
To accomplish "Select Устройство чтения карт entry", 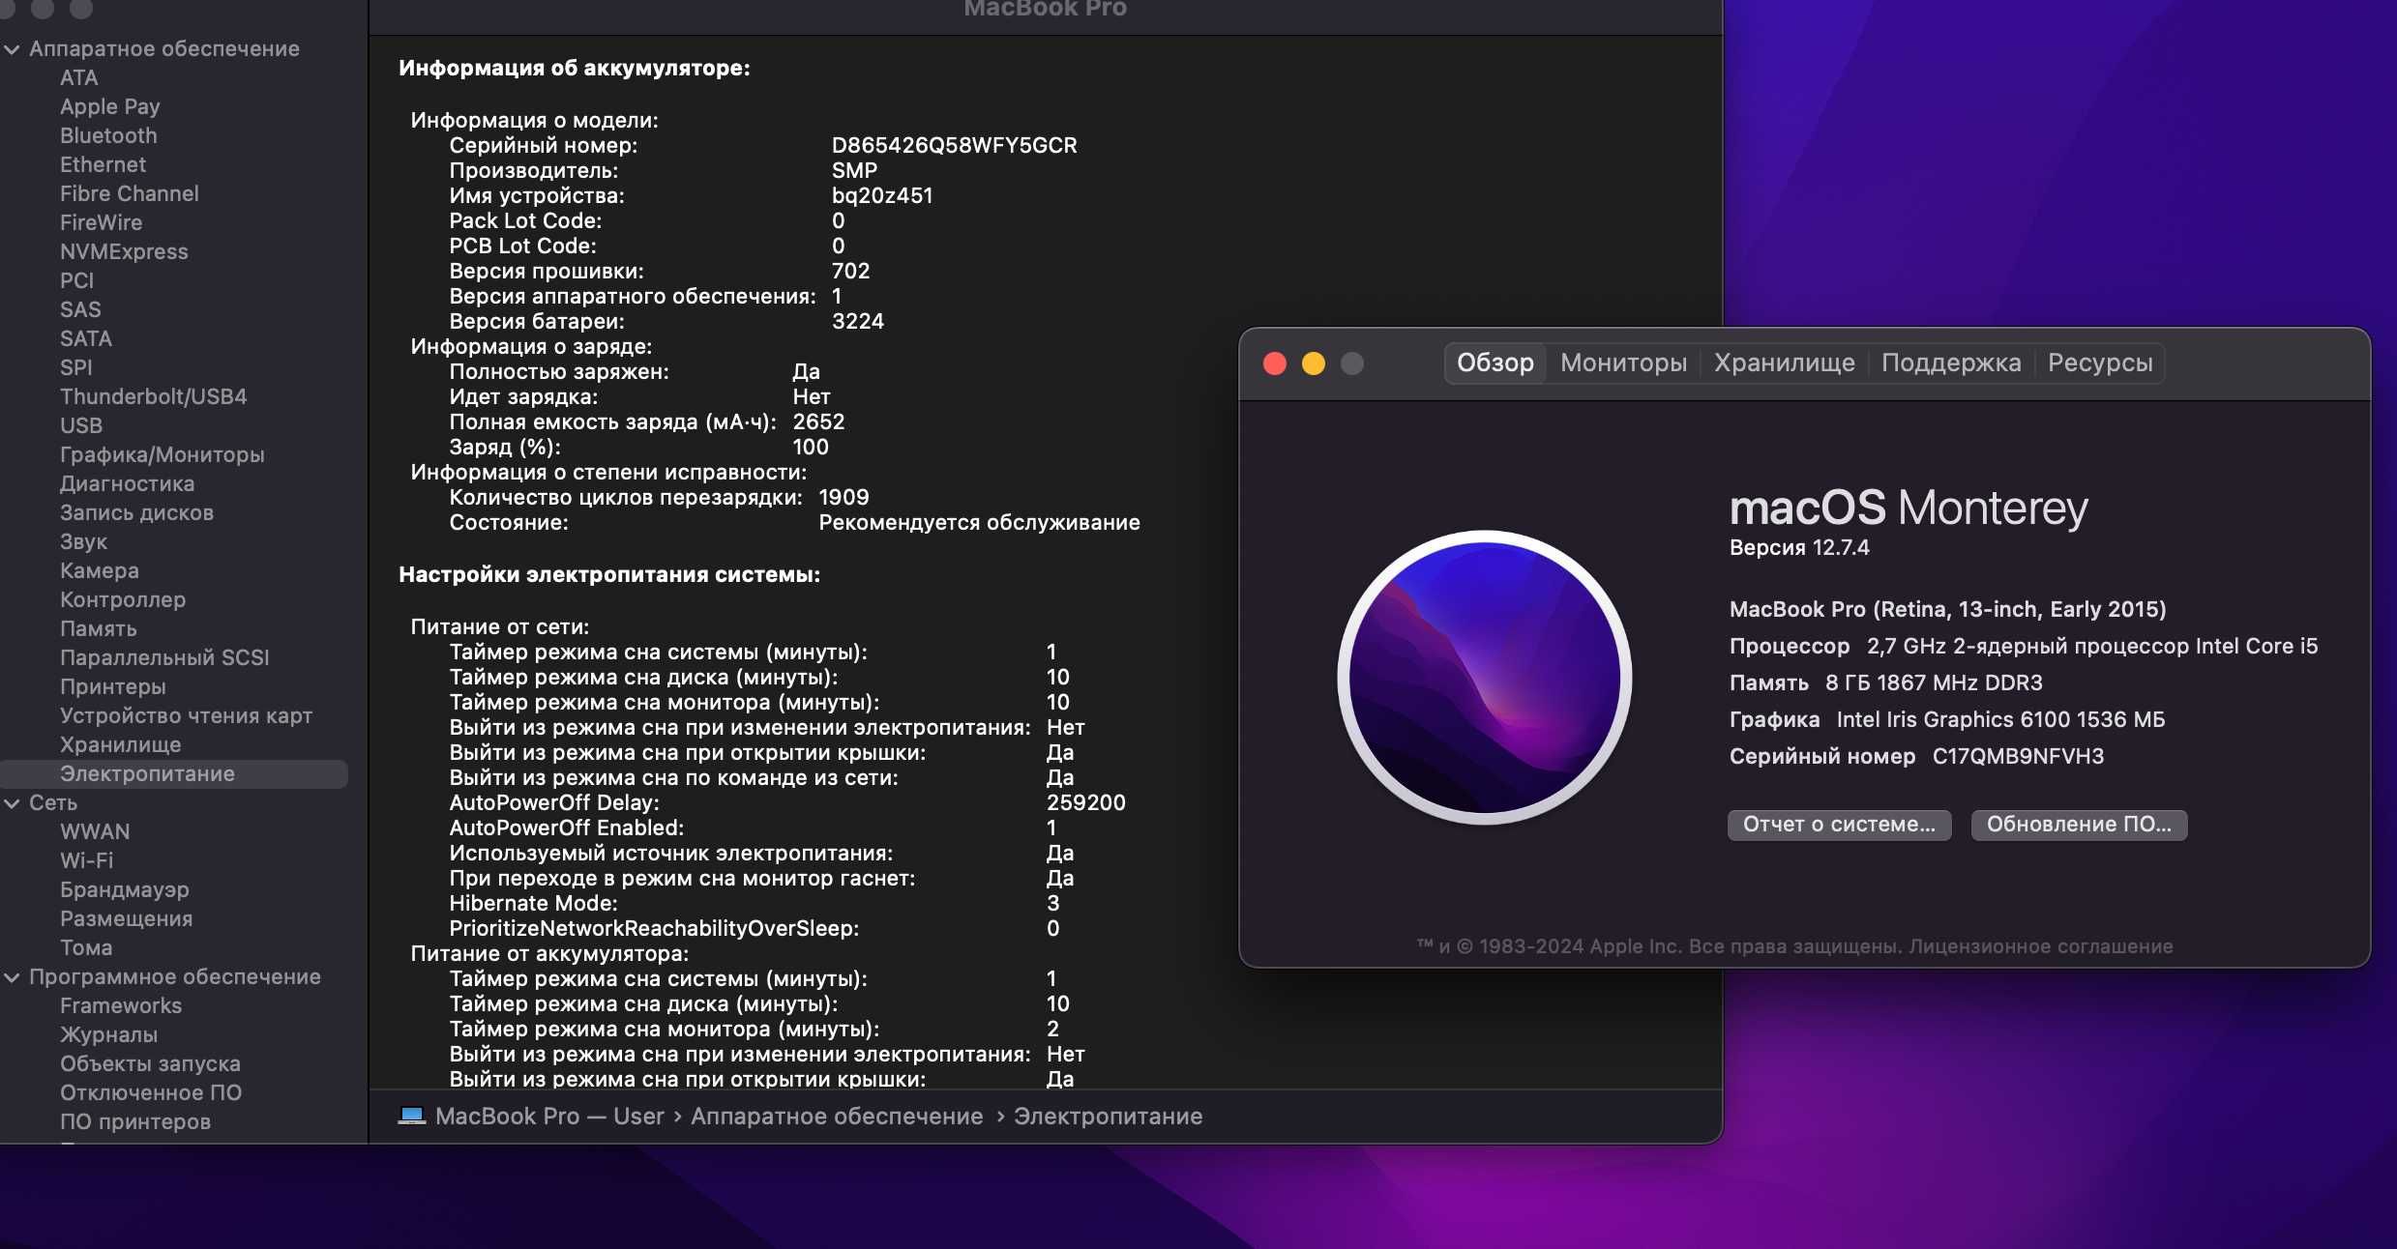I will [186, 716].
